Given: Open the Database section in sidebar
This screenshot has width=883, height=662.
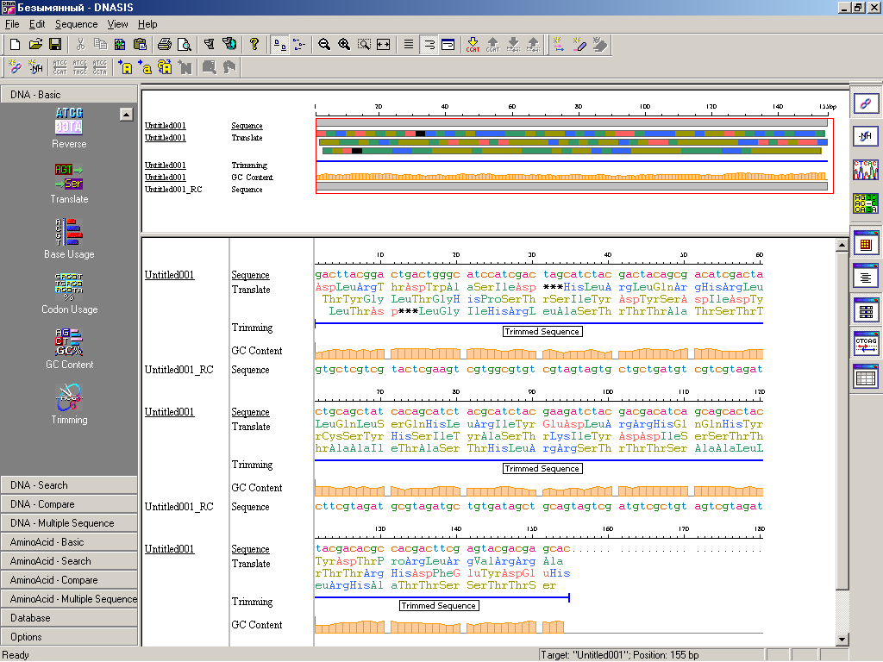Looking at the screenshot, I should point(69,618).
